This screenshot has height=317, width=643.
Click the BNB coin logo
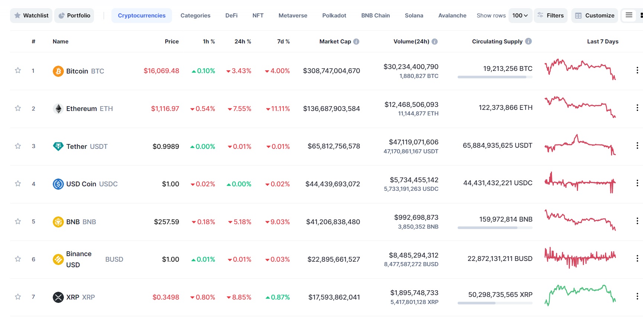(58, 222)
